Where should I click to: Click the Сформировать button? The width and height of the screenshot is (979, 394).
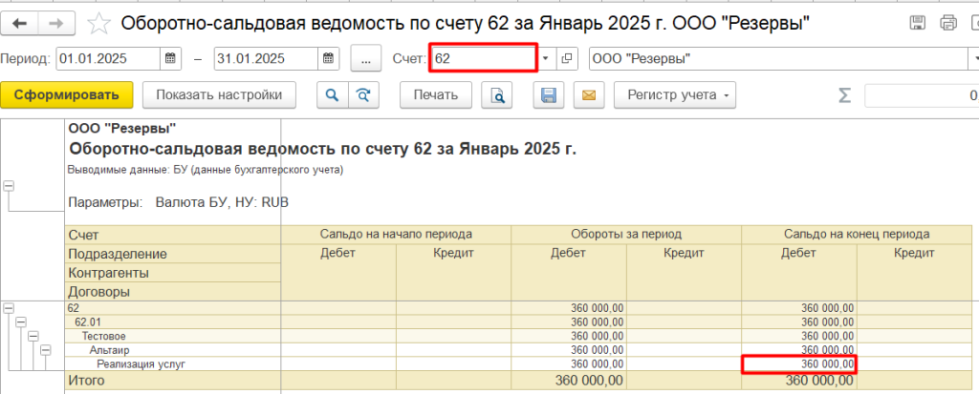66,94
